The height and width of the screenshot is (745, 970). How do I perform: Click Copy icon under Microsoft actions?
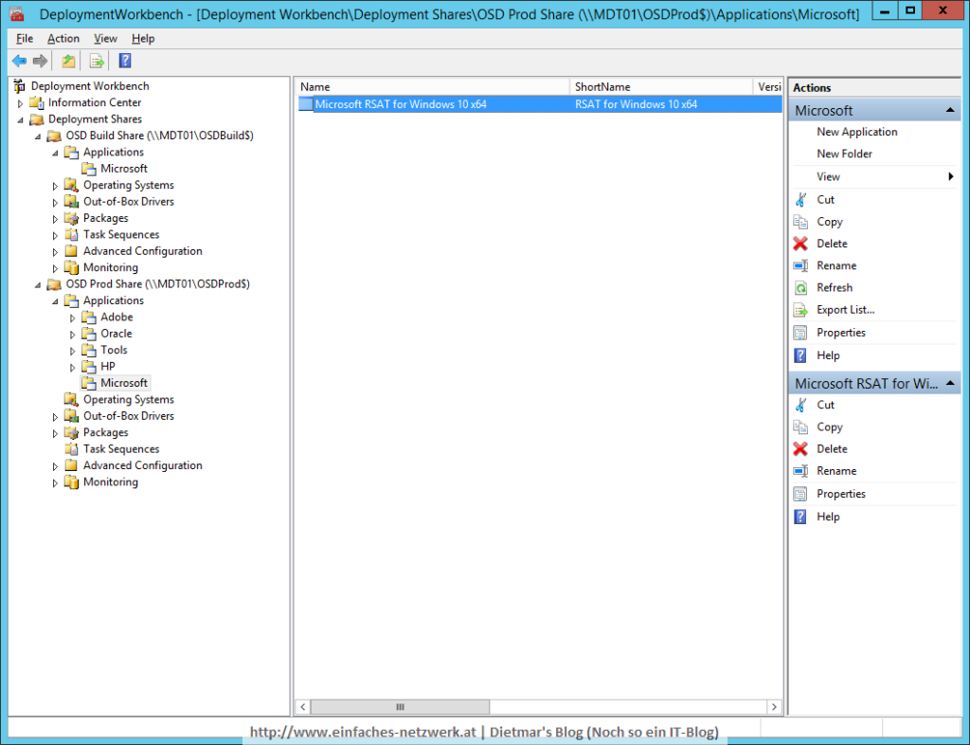[800, 222]
